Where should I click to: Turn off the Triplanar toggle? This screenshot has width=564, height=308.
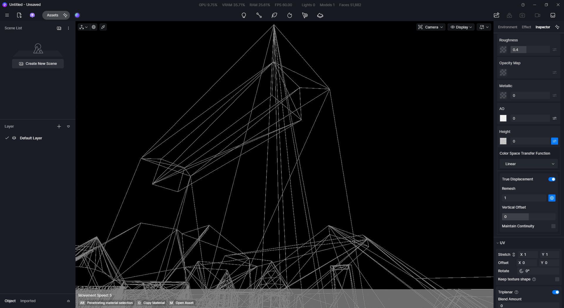555,292
